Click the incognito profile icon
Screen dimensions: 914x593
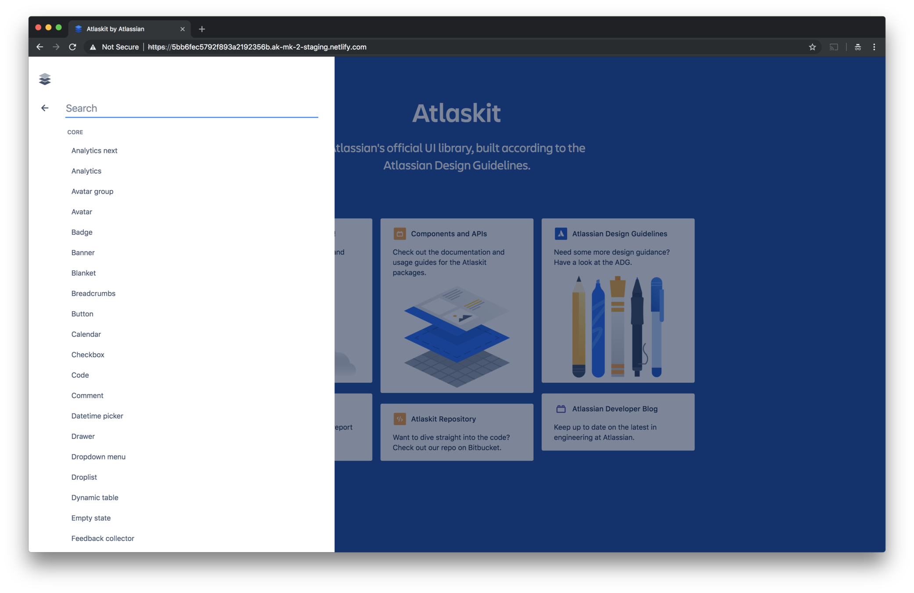(x=857, y=47)
